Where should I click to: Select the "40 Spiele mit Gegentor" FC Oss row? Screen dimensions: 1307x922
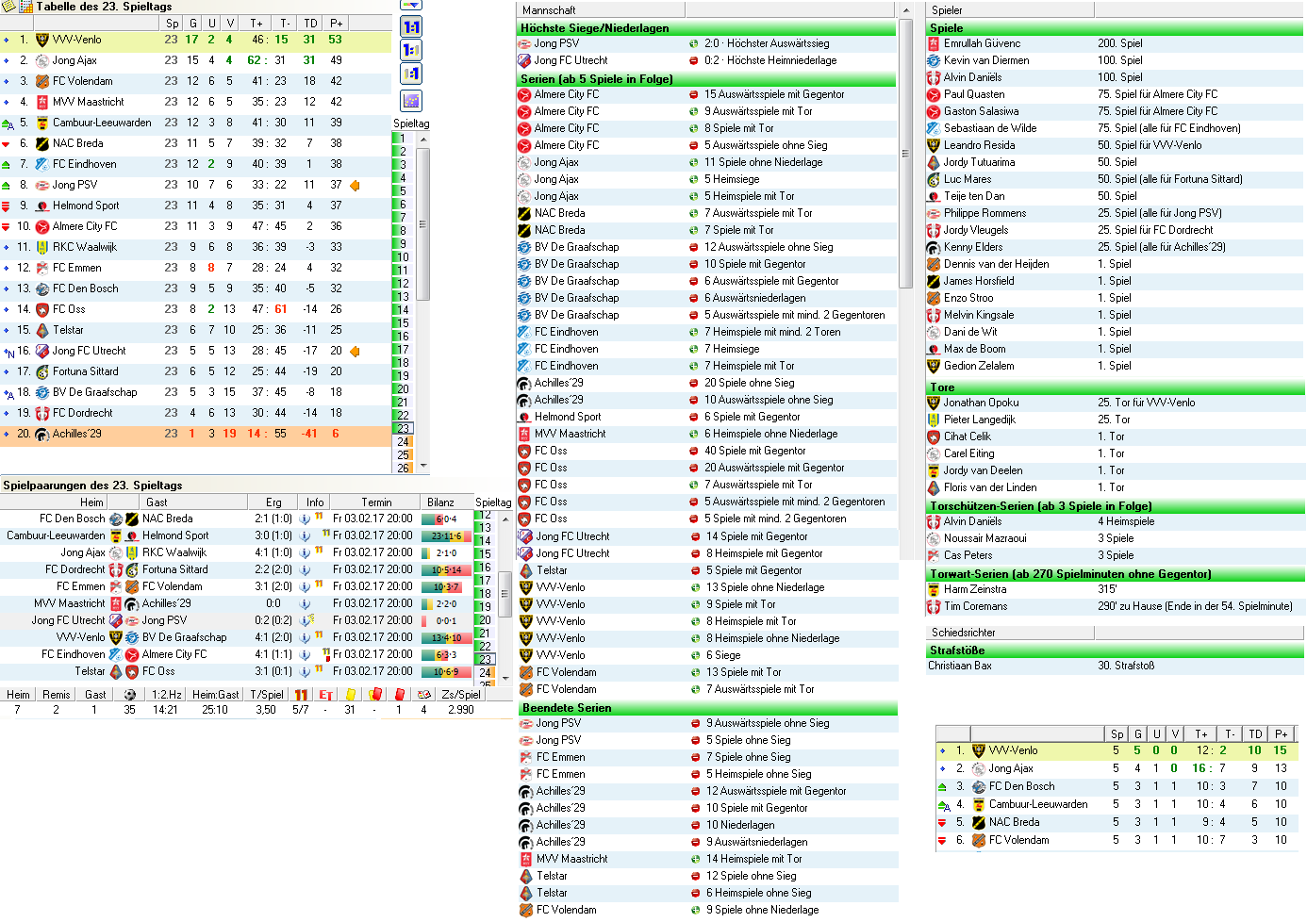click(x=706, y=451)
